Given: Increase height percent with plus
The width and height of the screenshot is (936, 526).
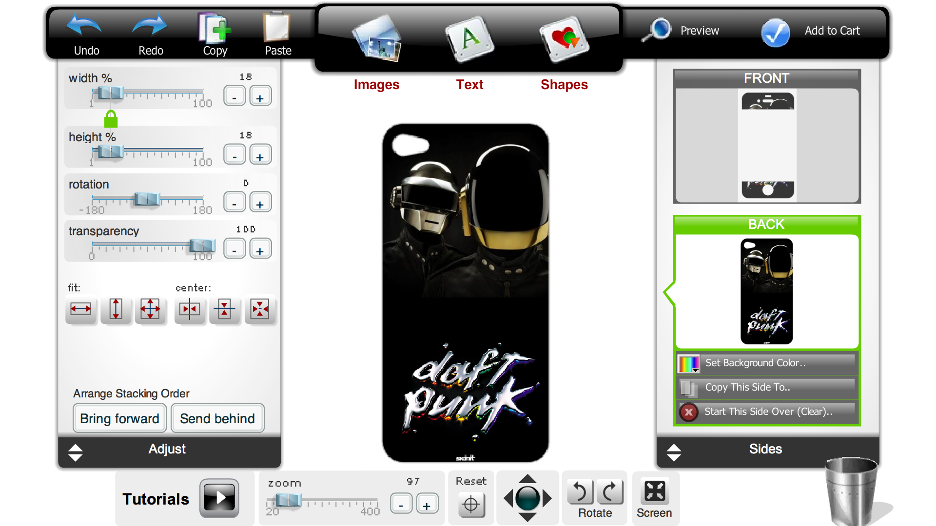Looking at the screenshot, I should click(x=260, y=155).
